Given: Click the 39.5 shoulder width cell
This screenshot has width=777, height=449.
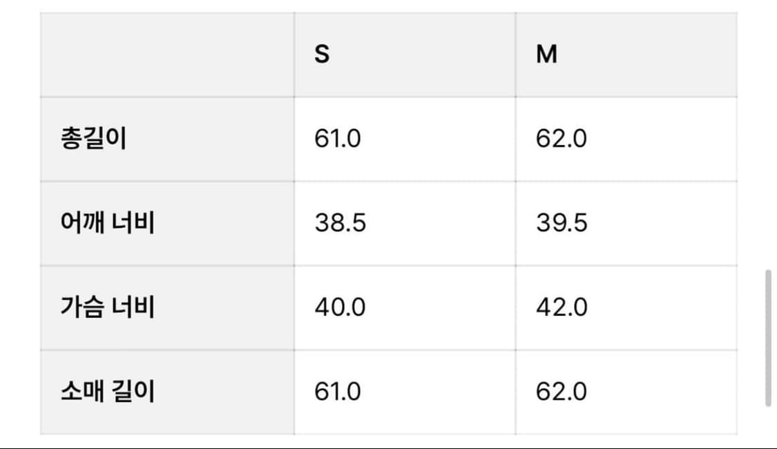Looking at the screenshot, I should [562, 223].
